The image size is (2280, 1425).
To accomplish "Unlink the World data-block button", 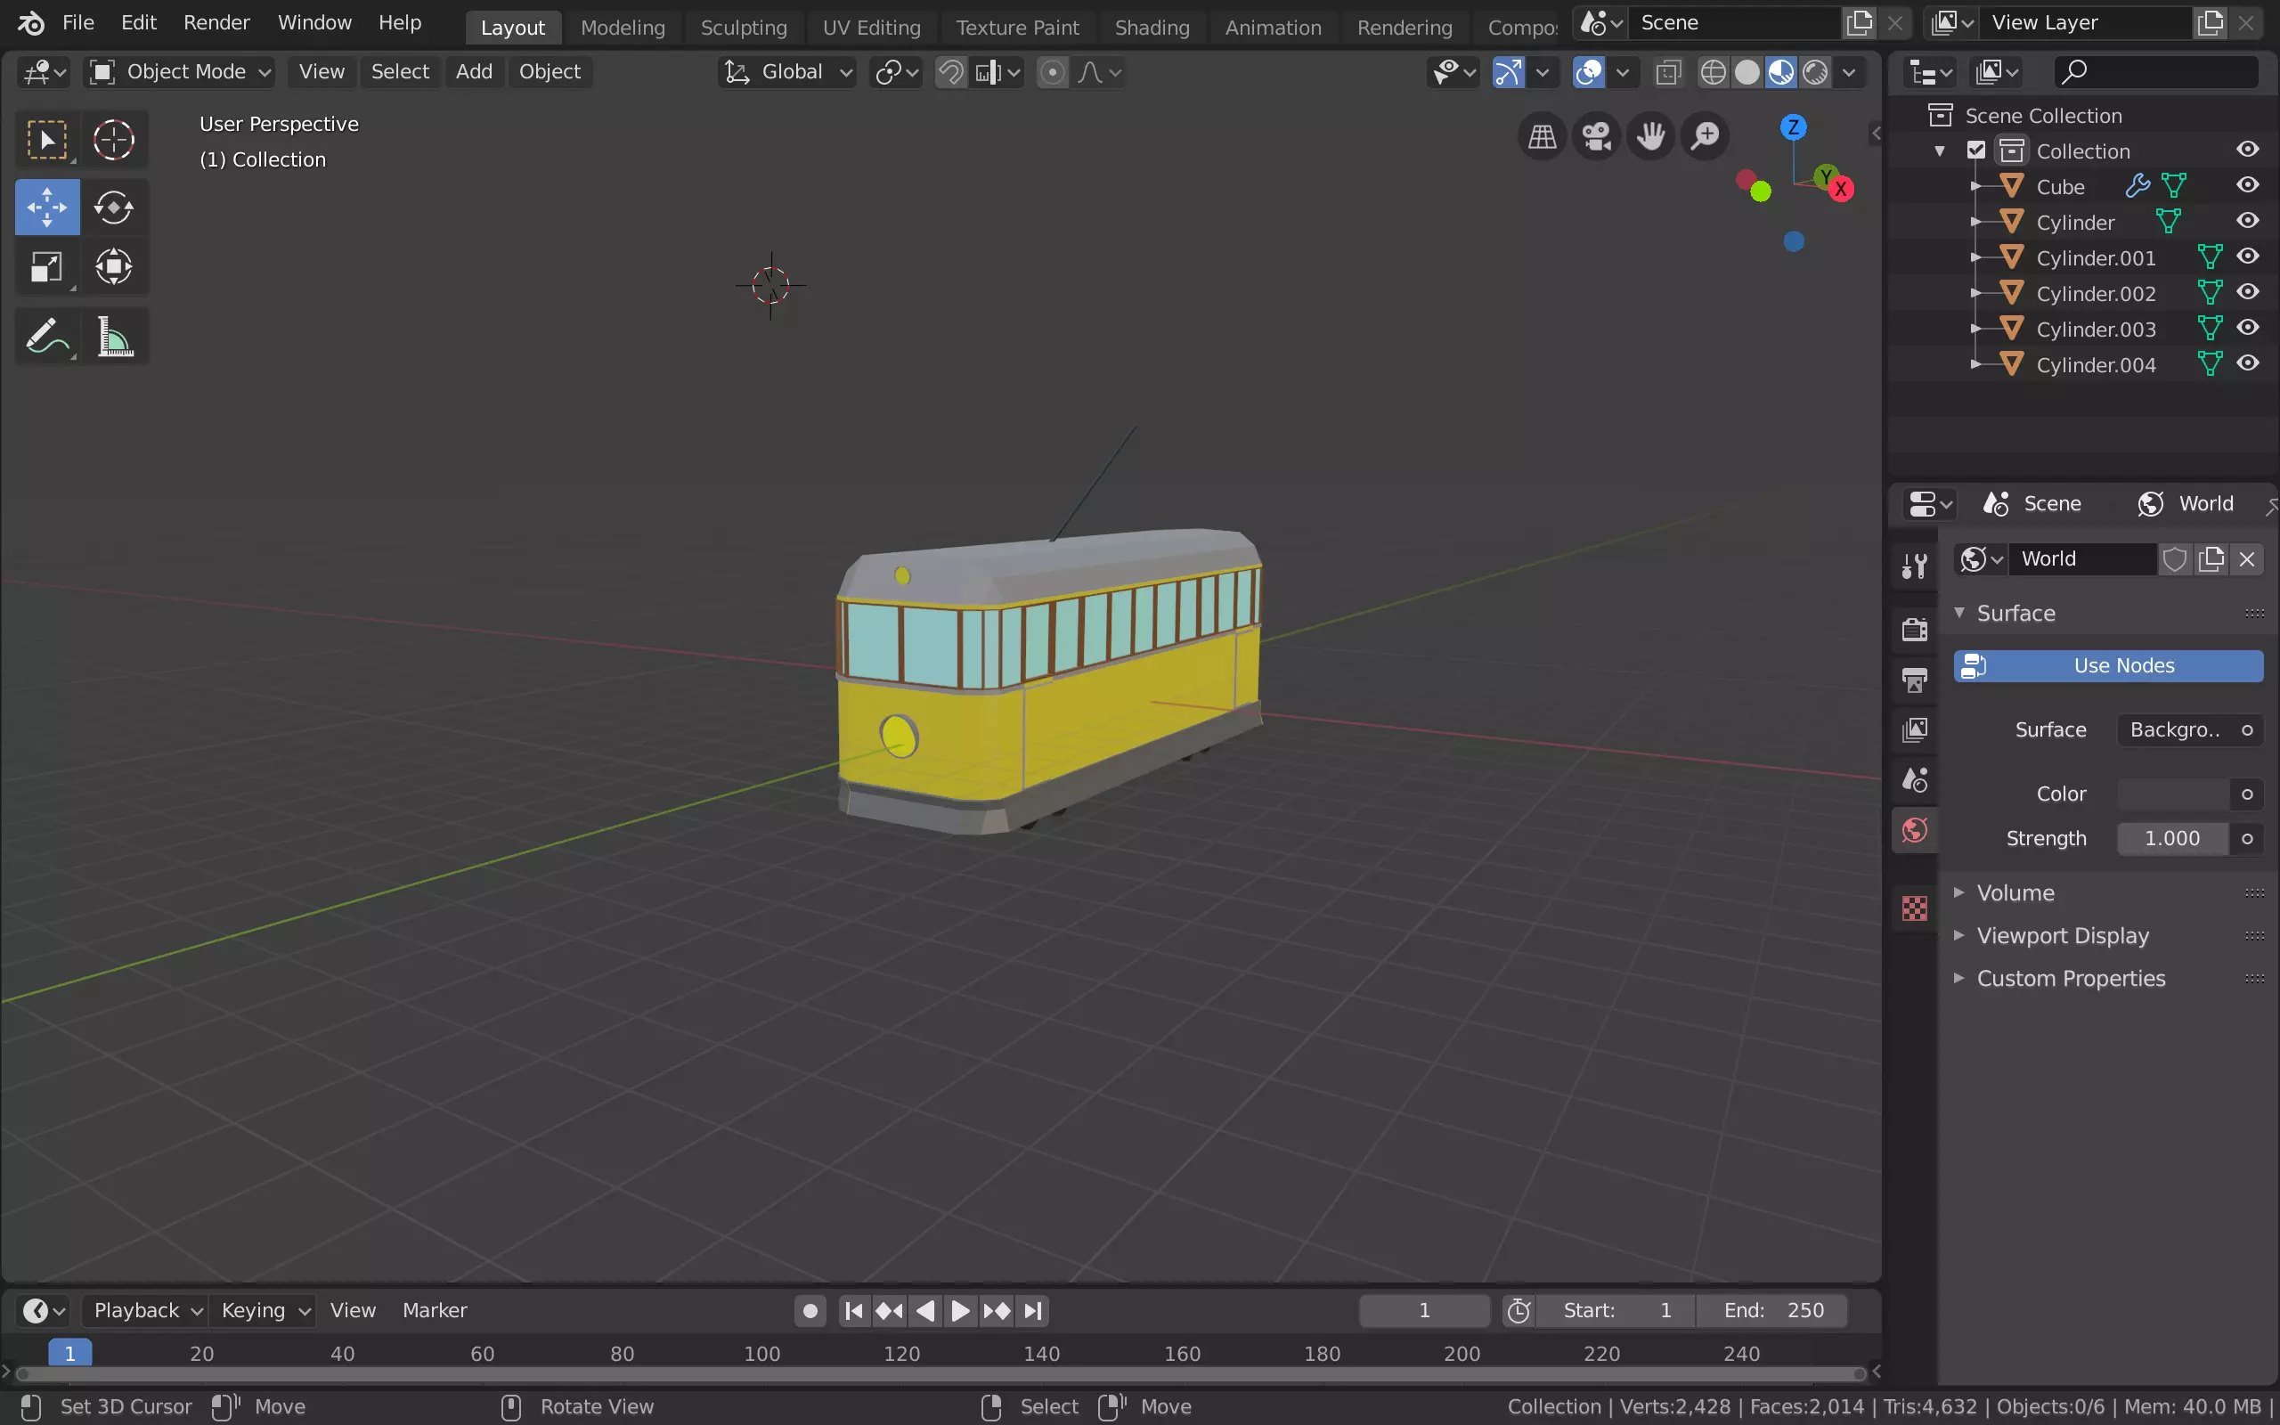I will (x=2247, y=559).
